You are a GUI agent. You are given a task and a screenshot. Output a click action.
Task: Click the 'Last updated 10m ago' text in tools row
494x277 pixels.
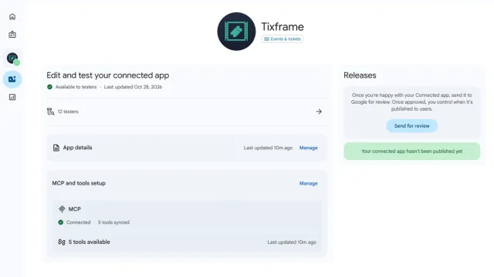click(292, 242)
